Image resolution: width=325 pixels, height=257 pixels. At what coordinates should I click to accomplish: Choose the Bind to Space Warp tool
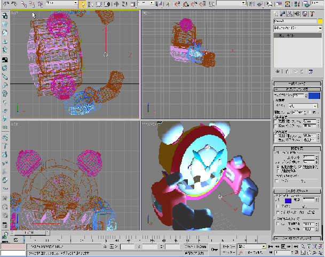40,4
